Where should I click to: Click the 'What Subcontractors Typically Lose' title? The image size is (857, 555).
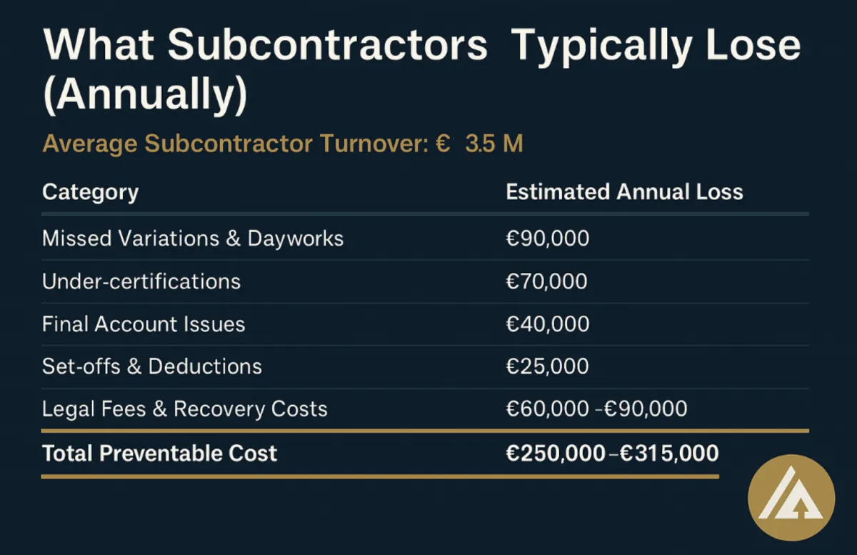coord(422,46)
